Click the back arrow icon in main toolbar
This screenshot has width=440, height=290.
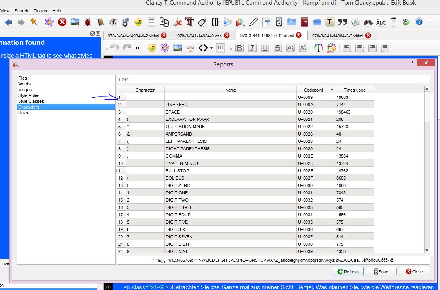click(8, 22)
